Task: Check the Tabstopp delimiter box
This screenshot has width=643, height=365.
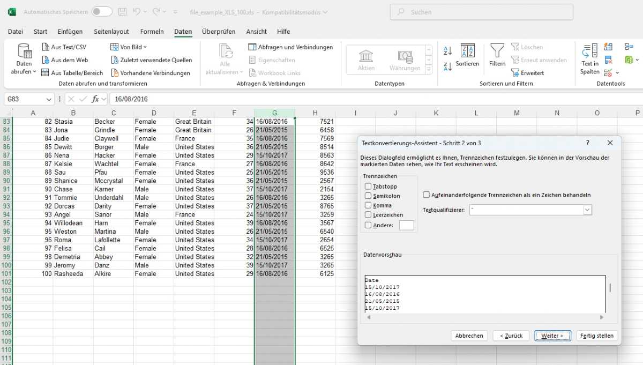Action: click(368, 187)
